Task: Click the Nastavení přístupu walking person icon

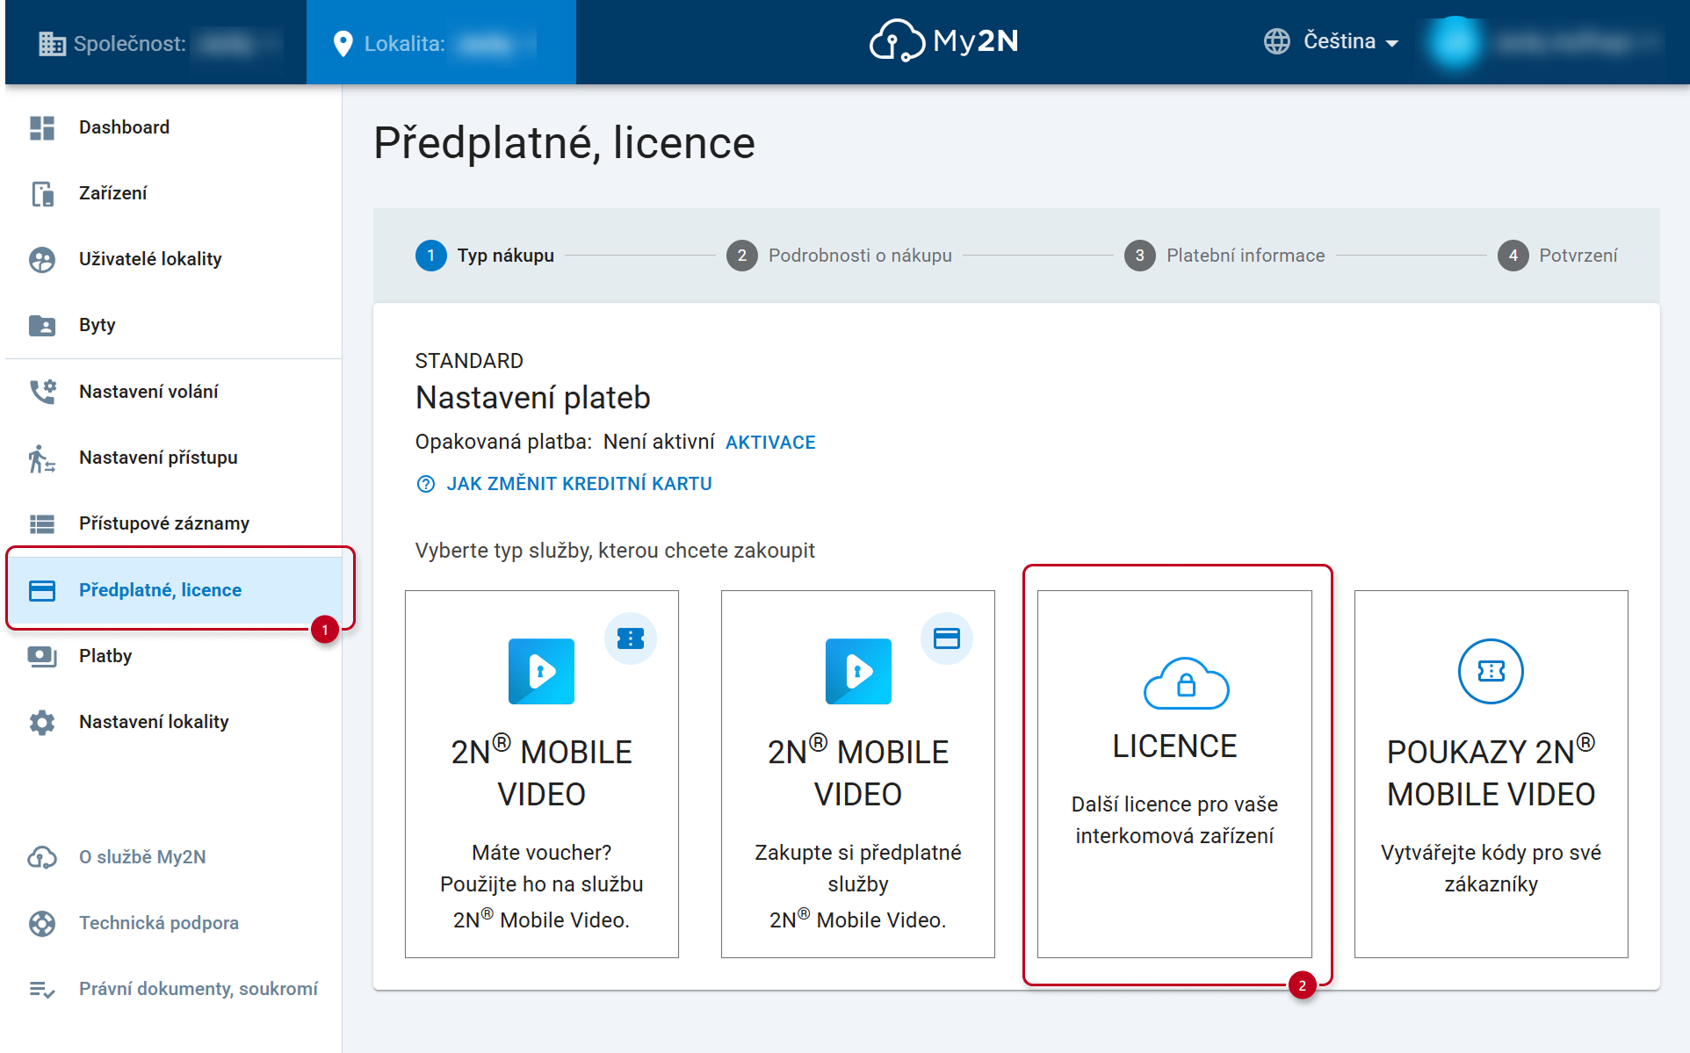Action: tap(42, 458)
